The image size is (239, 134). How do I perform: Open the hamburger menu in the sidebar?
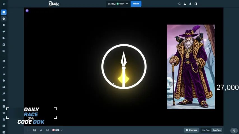coord(4,4)
